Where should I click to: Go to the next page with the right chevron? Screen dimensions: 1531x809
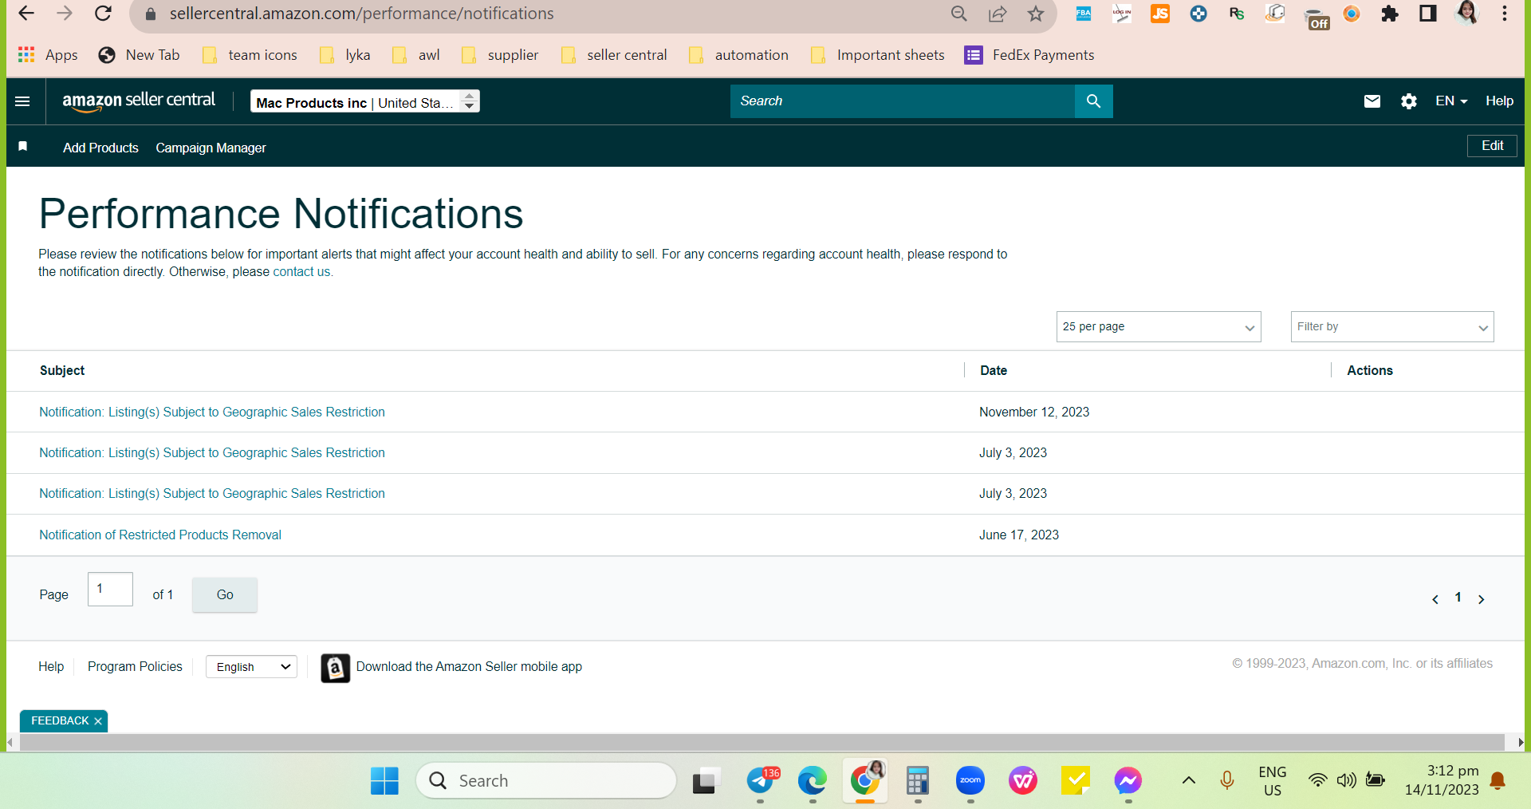click(1482, 599)
